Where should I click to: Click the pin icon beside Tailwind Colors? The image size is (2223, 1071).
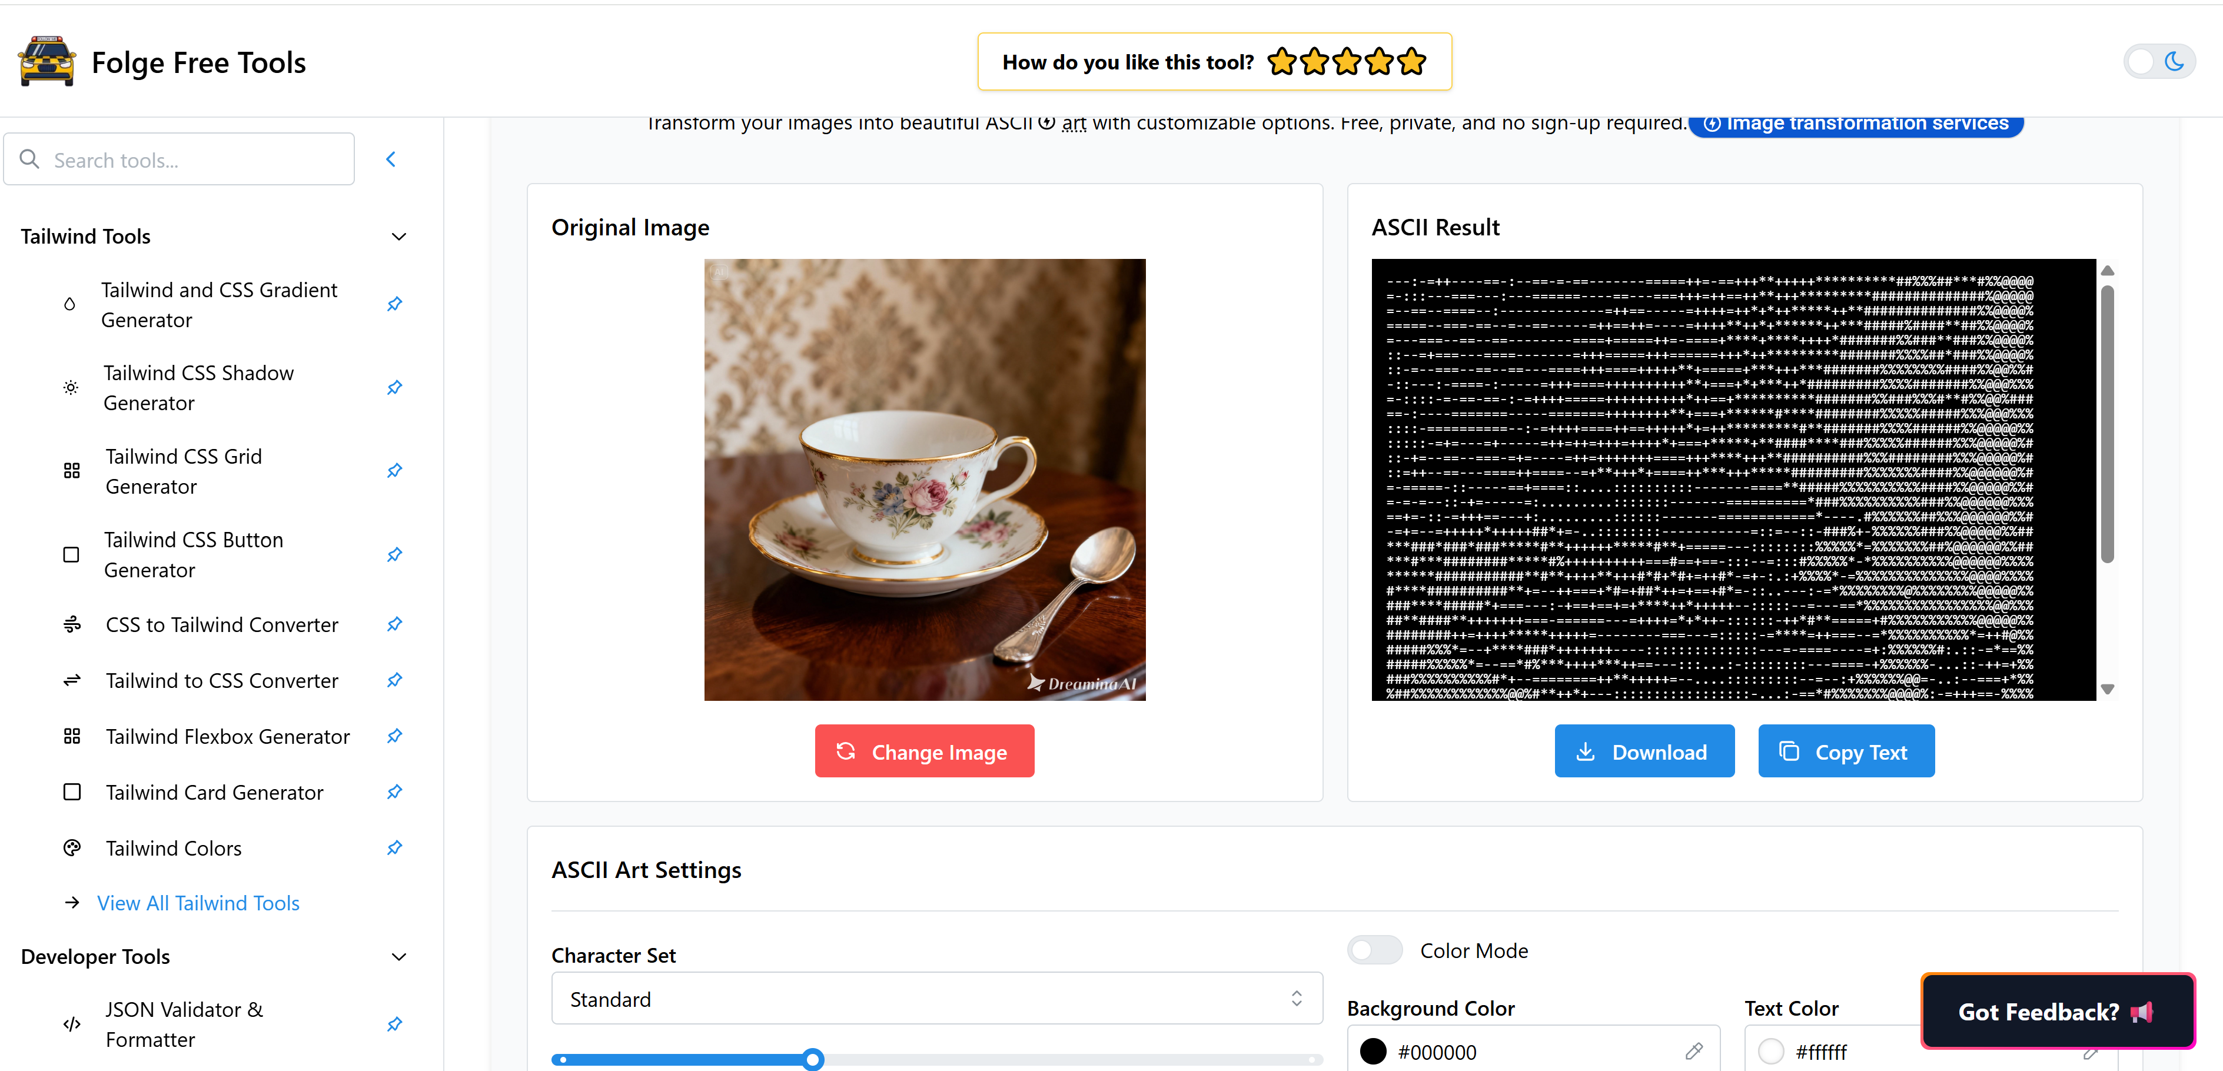click(394, 847)
